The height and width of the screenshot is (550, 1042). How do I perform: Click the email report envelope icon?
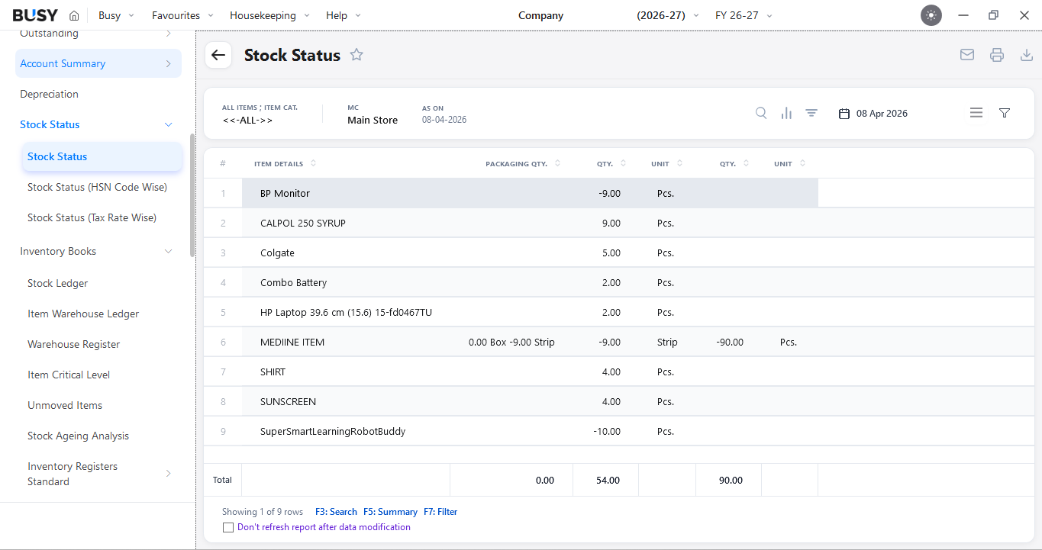(x=967, y=55)
